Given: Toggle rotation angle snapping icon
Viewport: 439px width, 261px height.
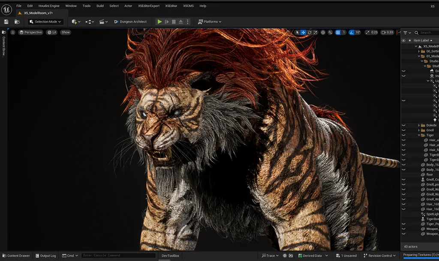Looking at the screenshot, I should click(x=352, y=33).
